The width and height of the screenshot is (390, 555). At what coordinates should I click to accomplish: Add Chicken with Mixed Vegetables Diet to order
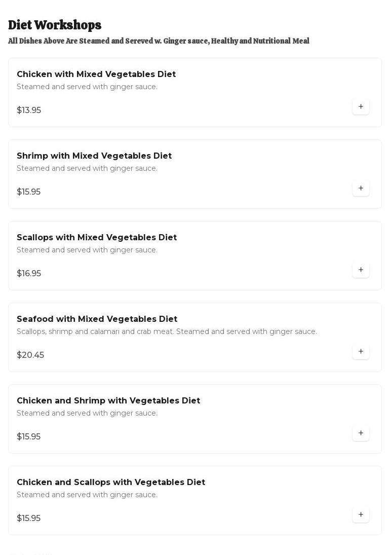coord(361,106)
